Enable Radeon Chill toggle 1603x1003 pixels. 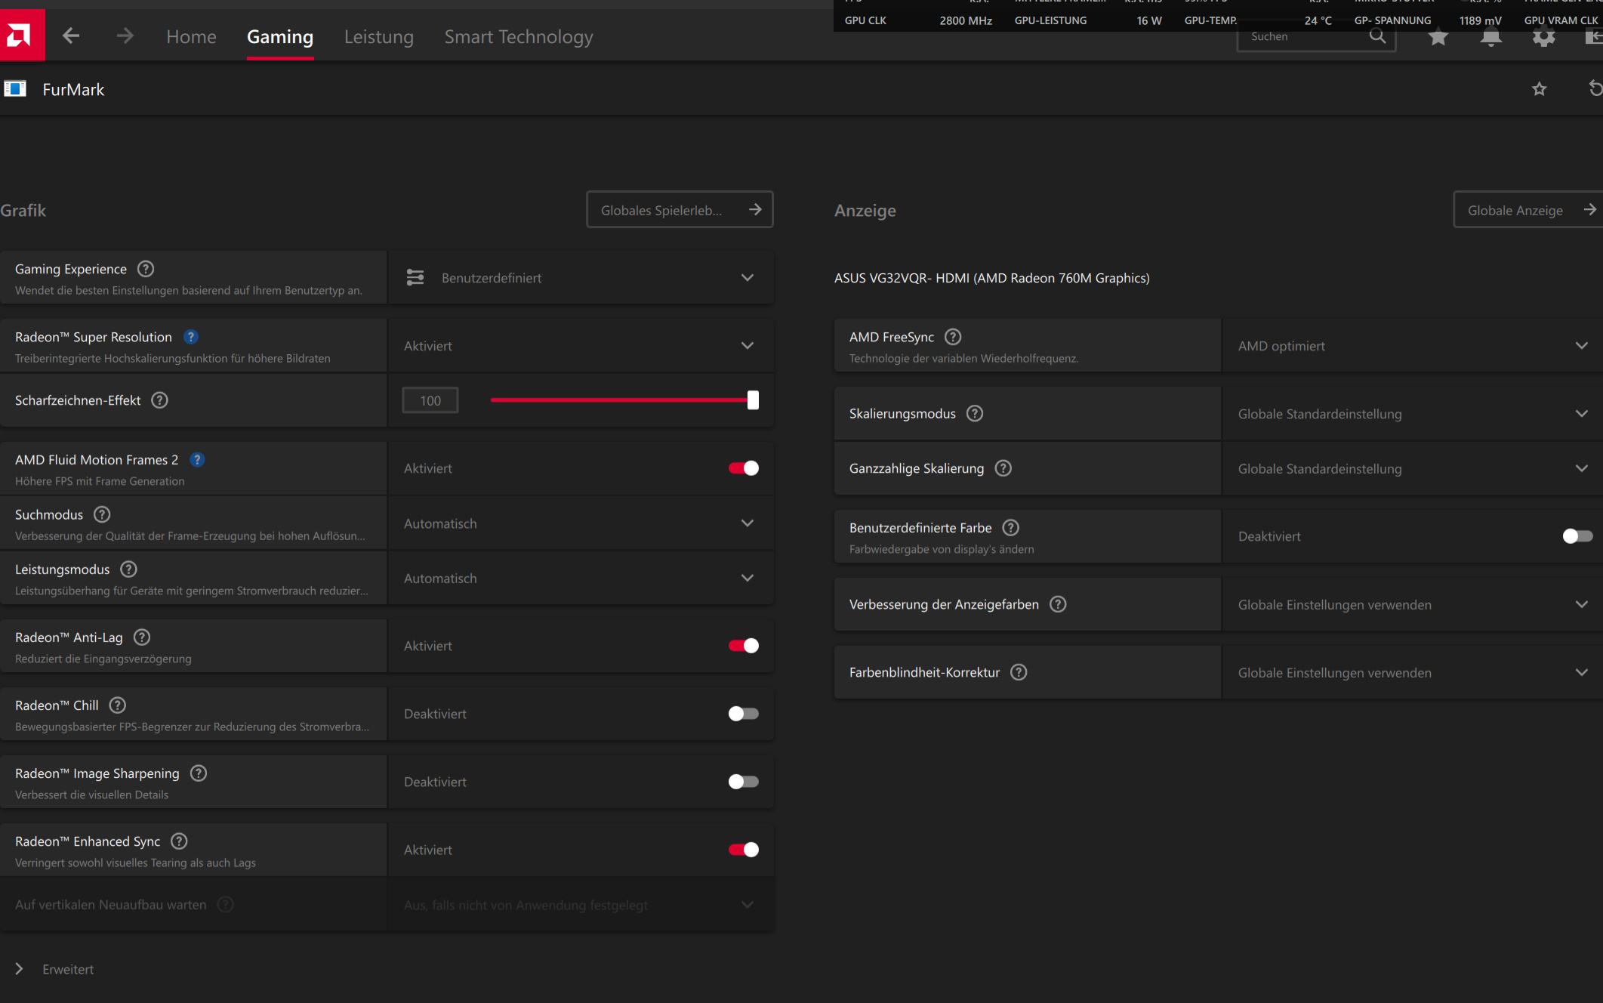click(x=744, y=714)
